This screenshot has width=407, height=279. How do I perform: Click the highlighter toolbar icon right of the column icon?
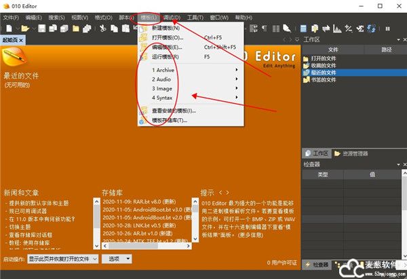pos(287,29)
